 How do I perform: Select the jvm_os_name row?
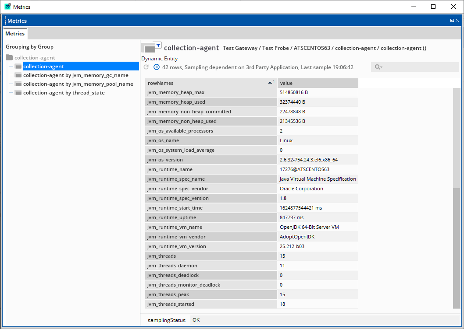(x=211, y=140)
